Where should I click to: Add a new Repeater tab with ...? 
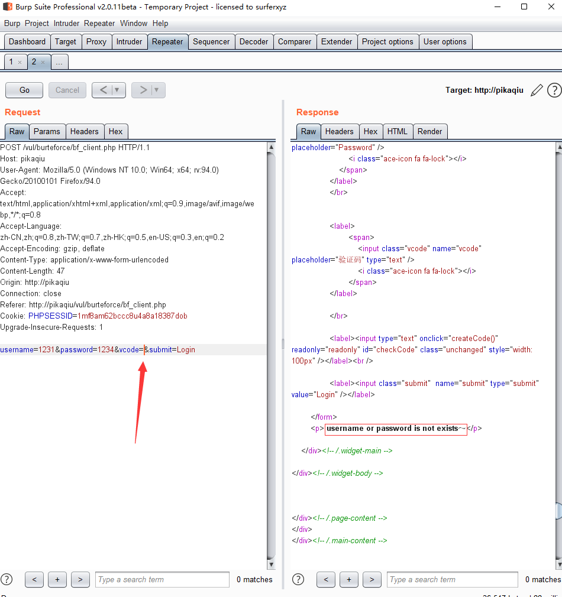59,62
